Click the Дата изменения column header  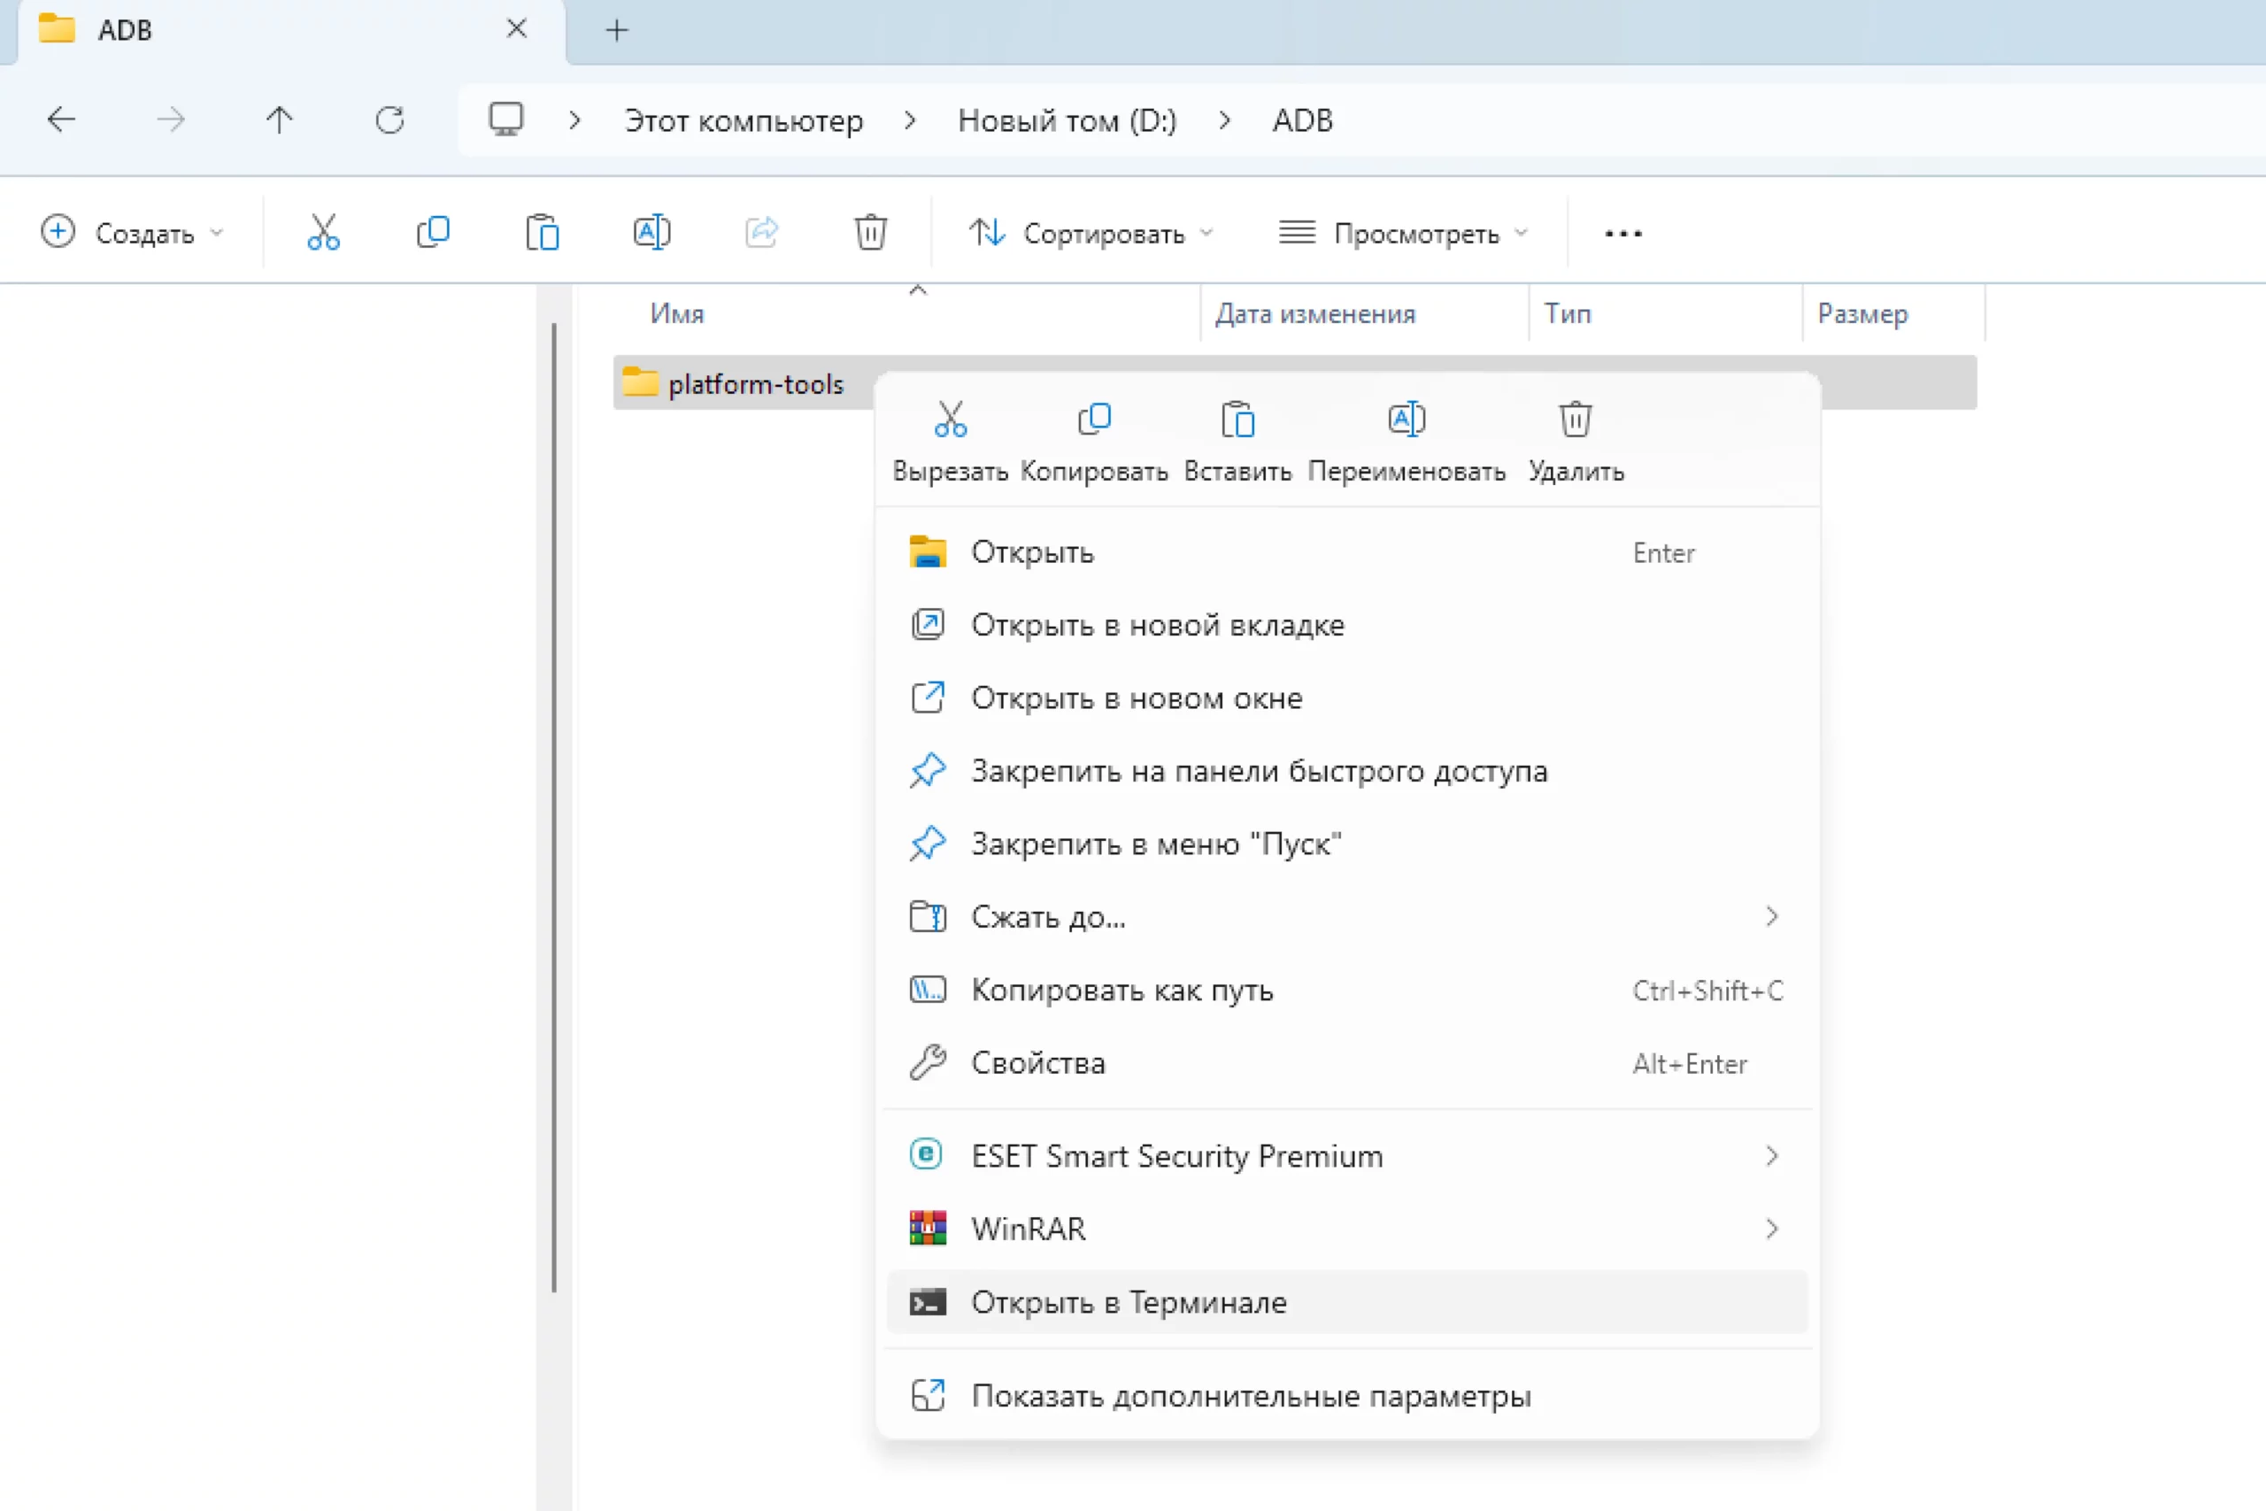1315,313
